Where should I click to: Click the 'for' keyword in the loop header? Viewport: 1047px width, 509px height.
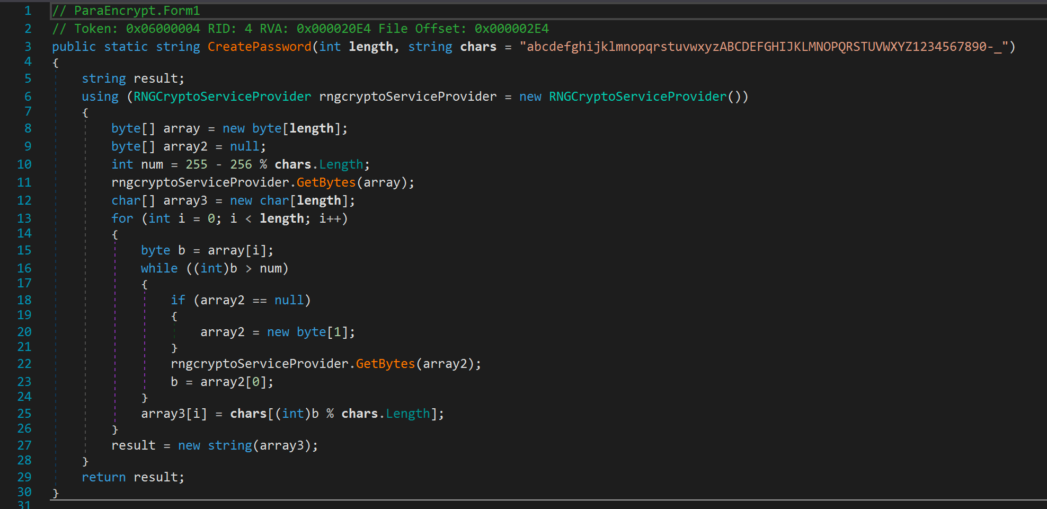pos(122,218)
